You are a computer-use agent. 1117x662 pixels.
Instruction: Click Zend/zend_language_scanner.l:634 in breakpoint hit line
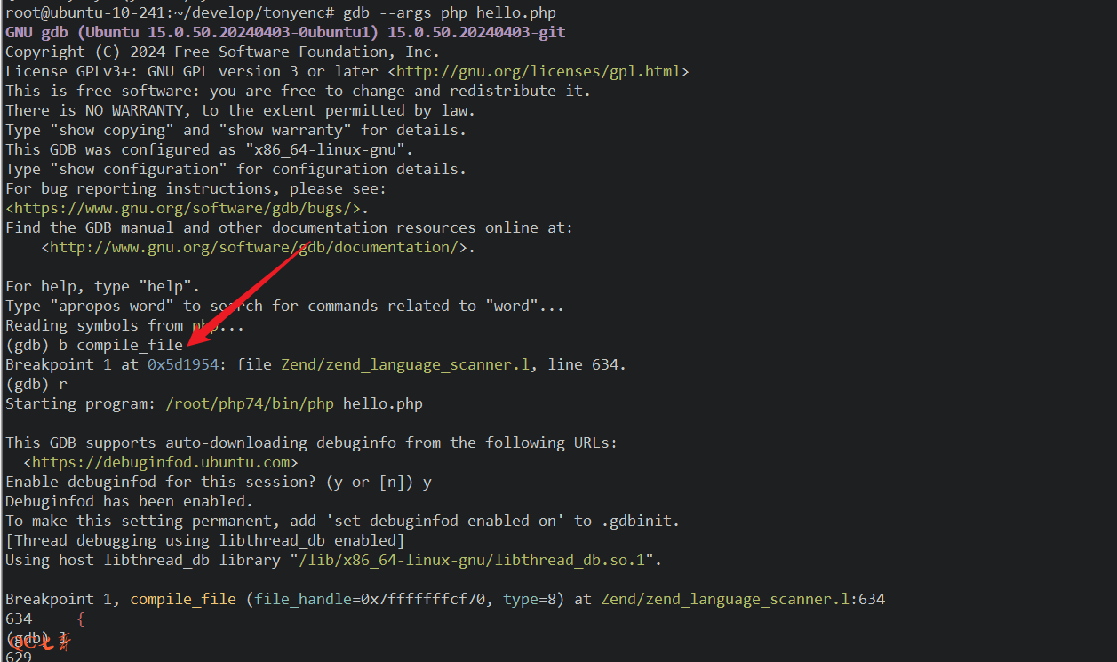pyautogui.click(x=742, y=599)
